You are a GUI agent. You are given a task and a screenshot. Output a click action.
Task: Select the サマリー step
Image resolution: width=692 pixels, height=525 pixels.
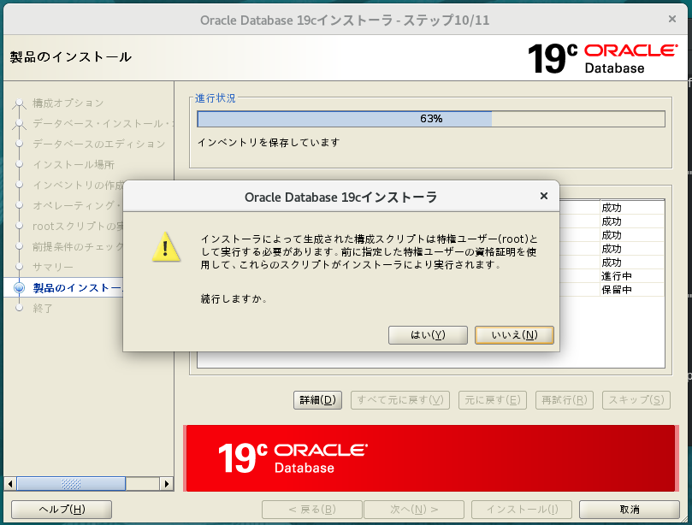(53, 267)
